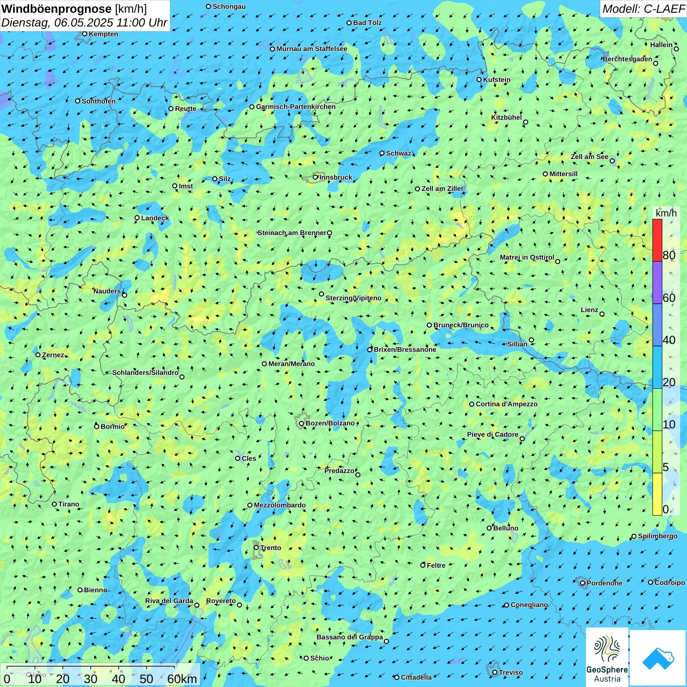Image resolution: width=687 pixels, height=687 pixels.
Task: Click the Mittersill label
Action: [x=563, y=174]
